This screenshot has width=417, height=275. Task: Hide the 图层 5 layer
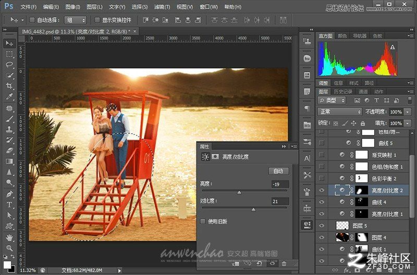click(322, 226)
